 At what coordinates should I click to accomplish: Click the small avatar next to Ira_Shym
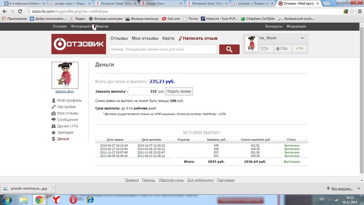point(251,44)
